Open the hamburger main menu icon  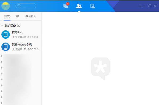click(140, 6)
